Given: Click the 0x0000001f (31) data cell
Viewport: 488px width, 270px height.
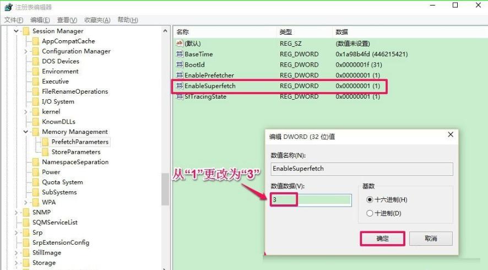Looking at the screenshot, I should (x=359, y=65).
